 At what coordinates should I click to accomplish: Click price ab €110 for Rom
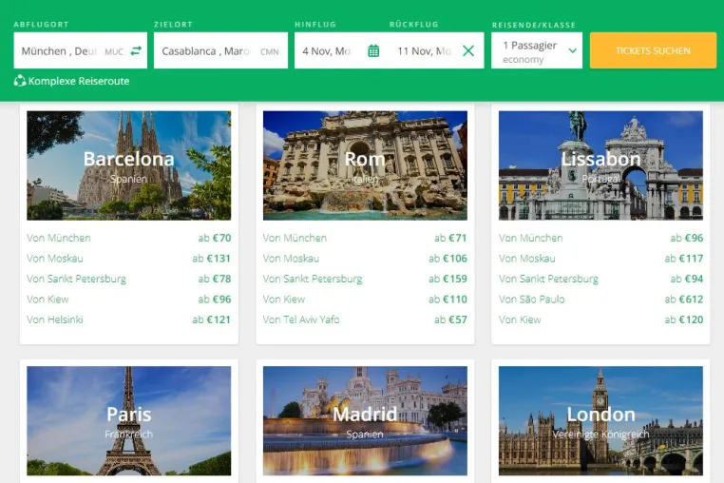pos(448,299)
